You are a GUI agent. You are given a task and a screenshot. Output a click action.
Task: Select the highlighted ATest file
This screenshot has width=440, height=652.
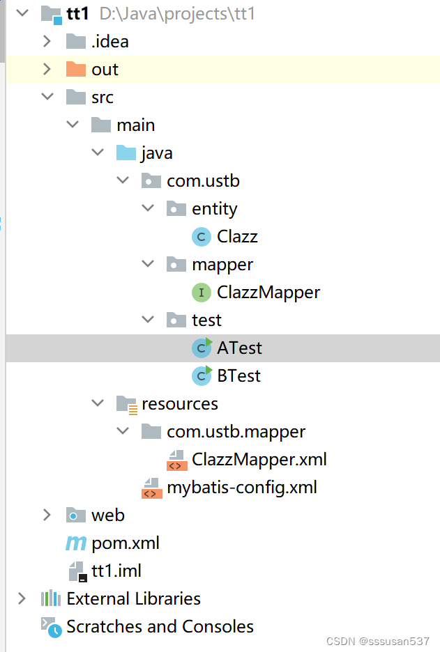click(243, 348)
